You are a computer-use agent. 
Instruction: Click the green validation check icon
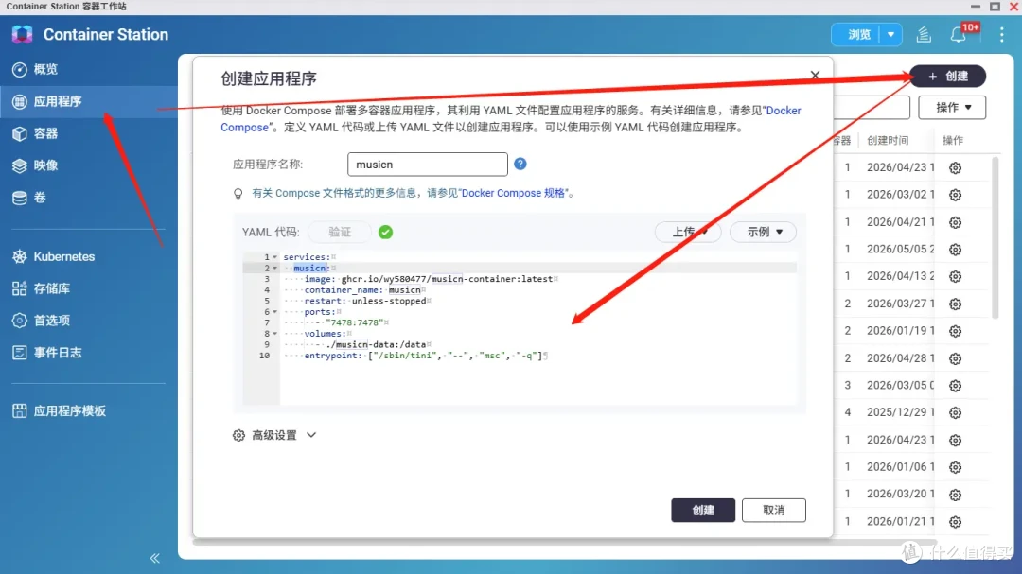[385, 232]
